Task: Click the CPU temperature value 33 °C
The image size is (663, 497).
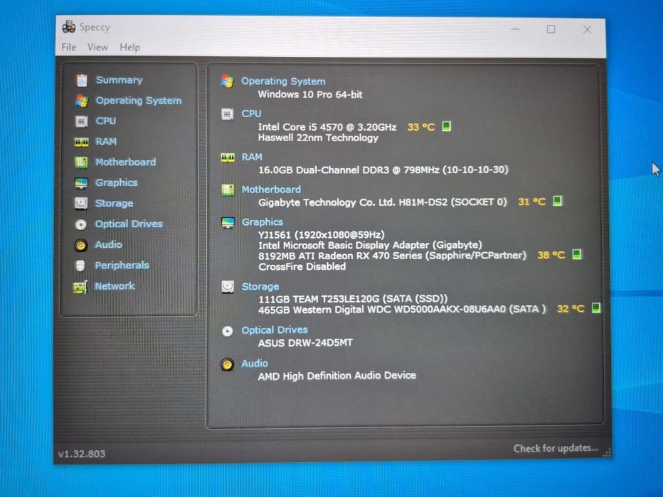Action: tap(420, 127)
